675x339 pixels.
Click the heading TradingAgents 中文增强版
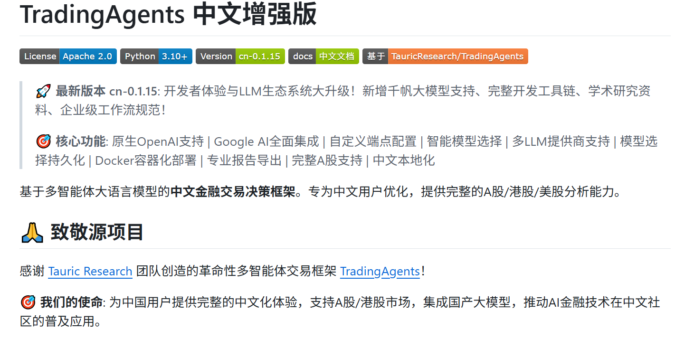(x=169, y=15)
